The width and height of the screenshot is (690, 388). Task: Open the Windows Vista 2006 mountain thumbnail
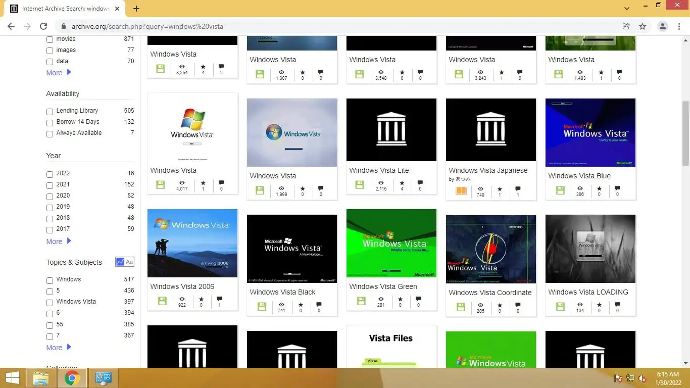(x=192, y=243)
